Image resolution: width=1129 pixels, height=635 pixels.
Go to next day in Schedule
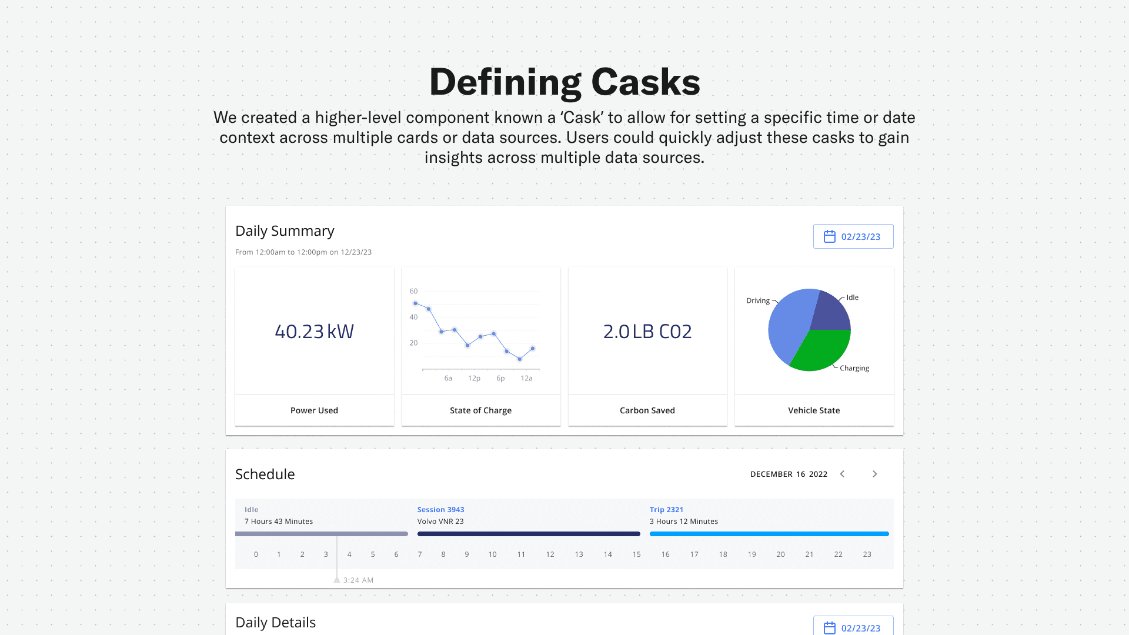pyautogui.click(x=874, y=474)
